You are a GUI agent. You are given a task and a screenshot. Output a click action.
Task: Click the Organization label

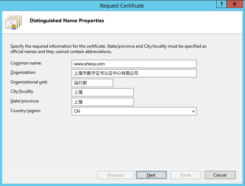23,72
